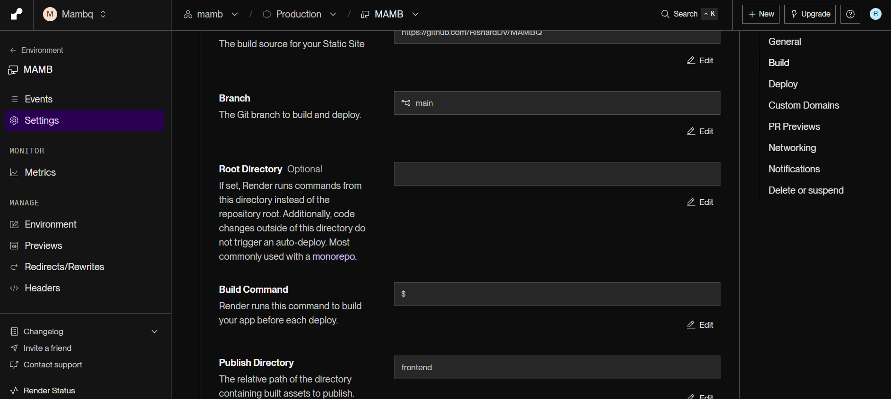Edit the repository build source
The height and width of the screenshot is (399, 891).
click(700, 60)
